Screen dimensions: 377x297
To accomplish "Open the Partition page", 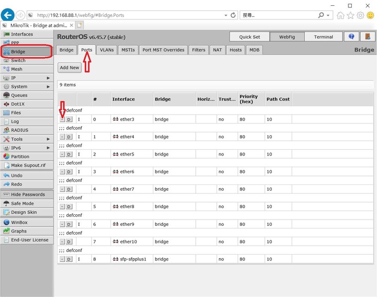I will click(x=27, y=157).
